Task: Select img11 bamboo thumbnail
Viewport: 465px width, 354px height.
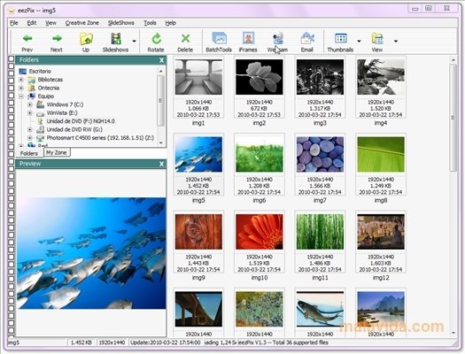Action: 321,232
